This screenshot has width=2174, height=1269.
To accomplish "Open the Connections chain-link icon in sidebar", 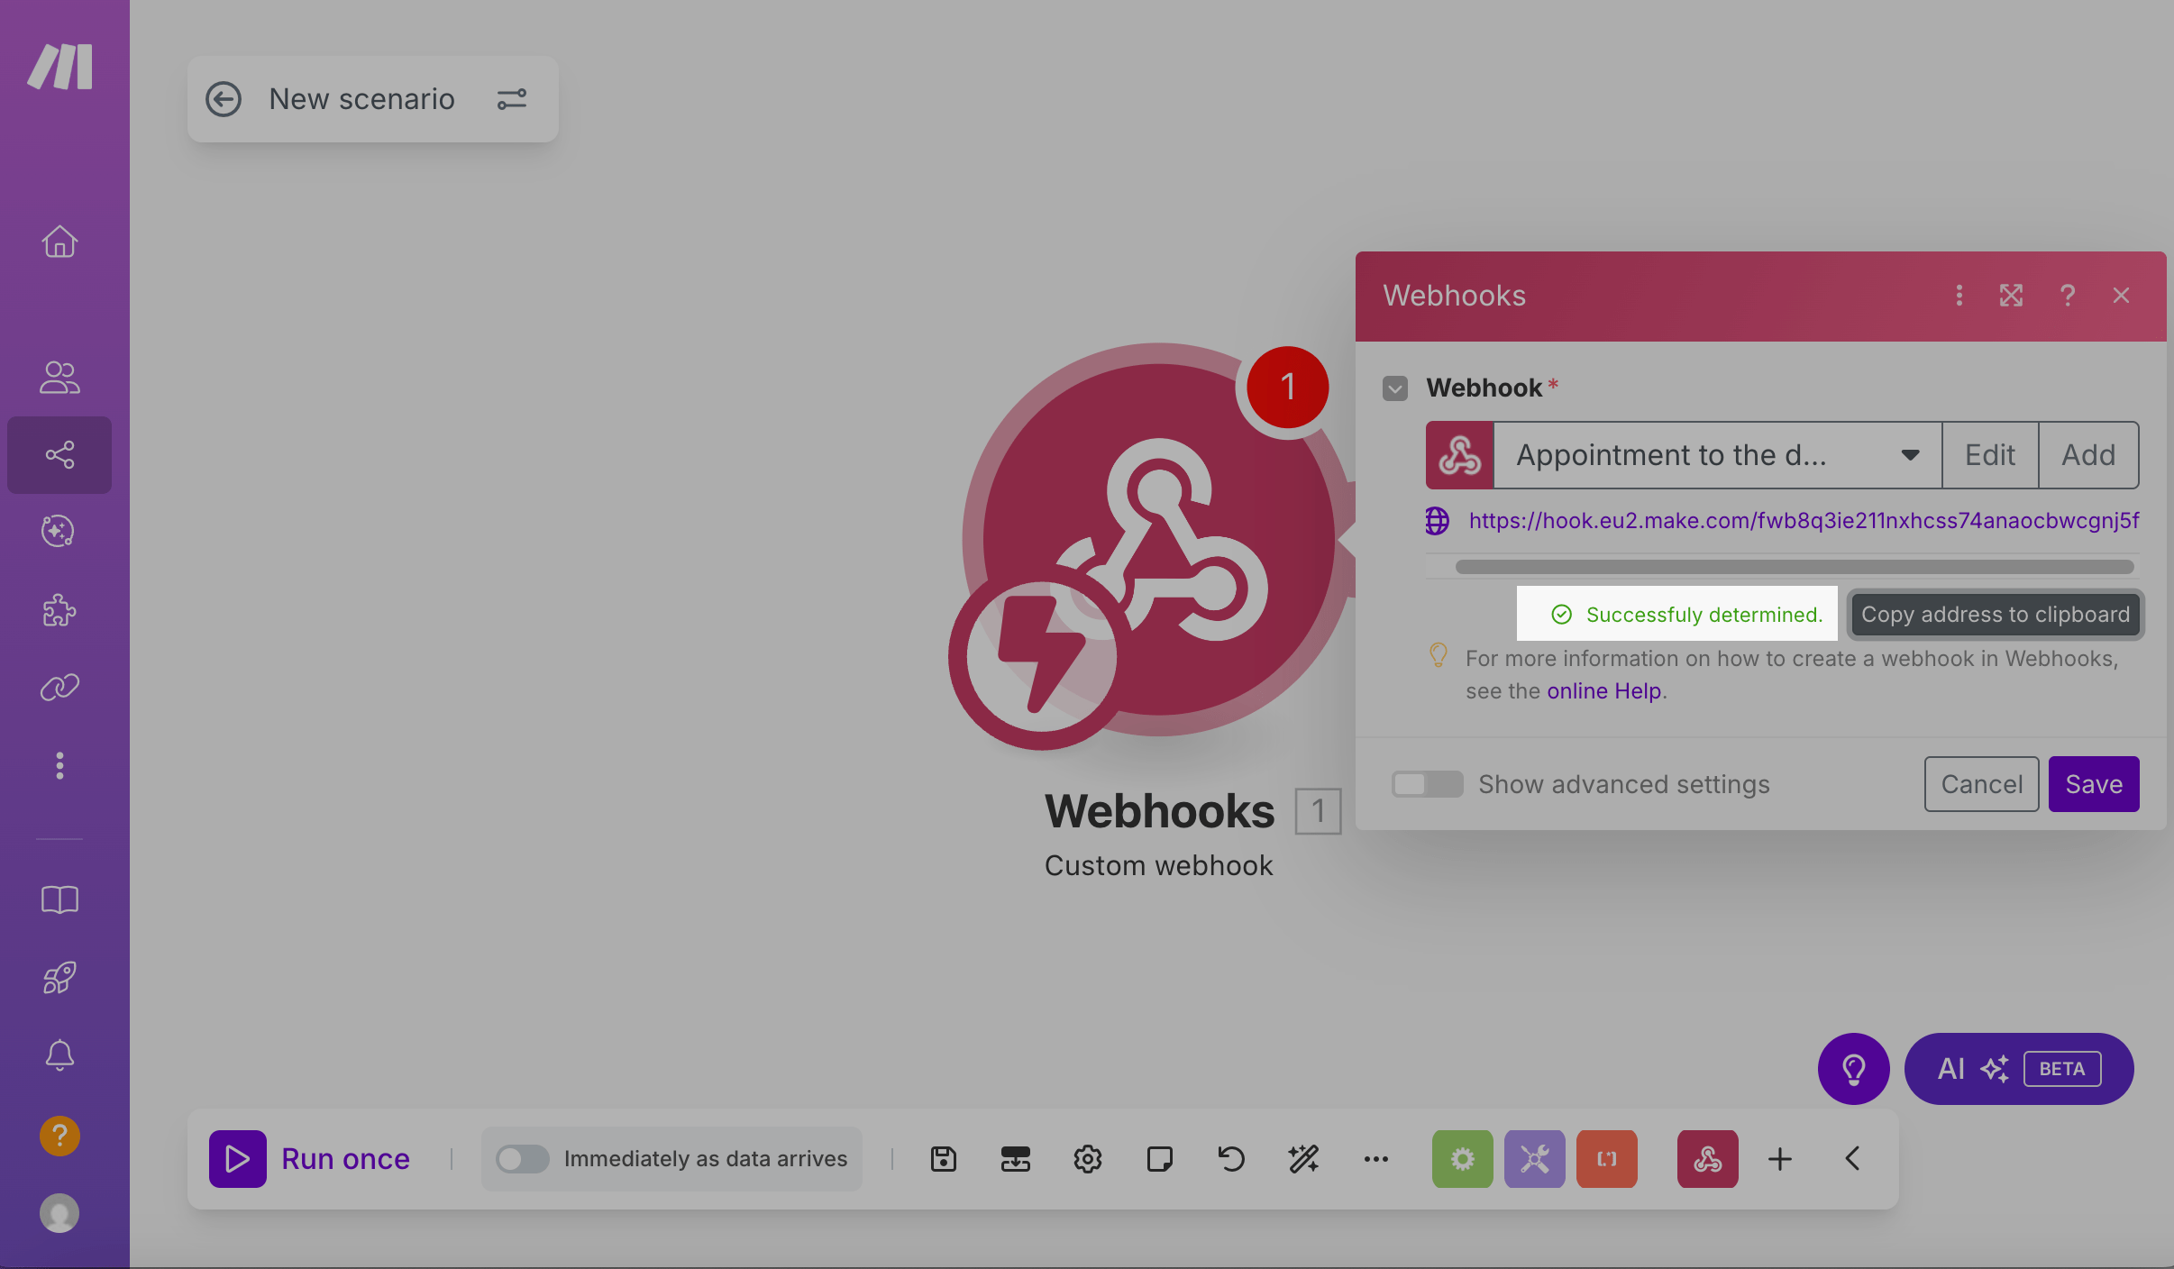I will click(x=59, y=688).
